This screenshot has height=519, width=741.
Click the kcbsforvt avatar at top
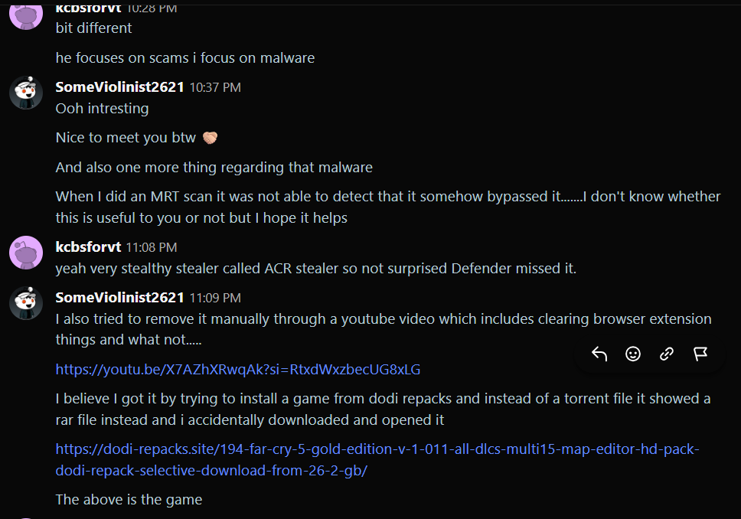pyautogui.click(x=26, y=15)
